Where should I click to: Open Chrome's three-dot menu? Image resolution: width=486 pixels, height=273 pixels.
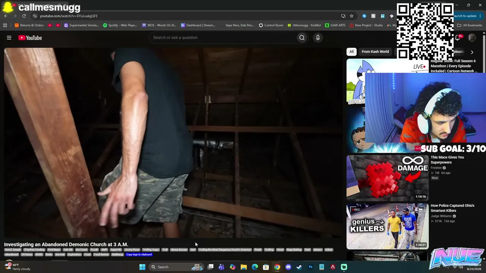point(480,16)
